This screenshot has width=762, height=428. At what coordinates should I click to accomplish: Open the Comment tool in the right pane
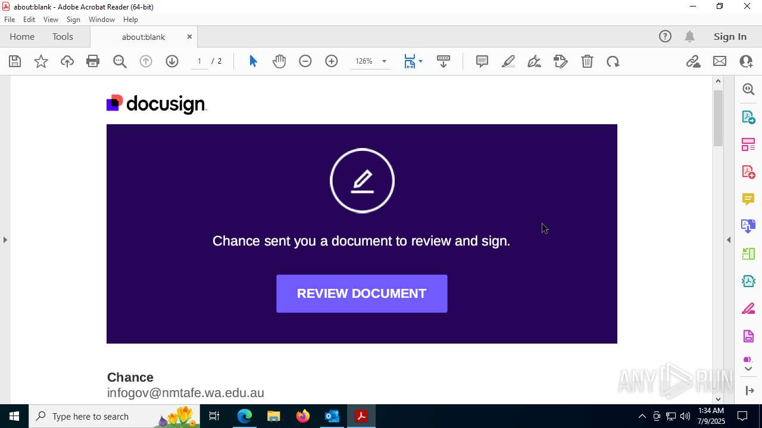pyautogui.click(x=748, y=199)
